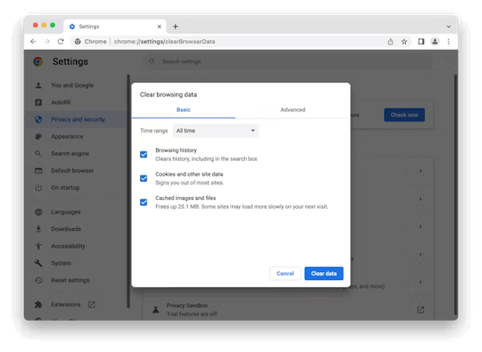Click 'Signs you out of most sites' text
Viewport: 482px width, 352px height.
point(189,182)
